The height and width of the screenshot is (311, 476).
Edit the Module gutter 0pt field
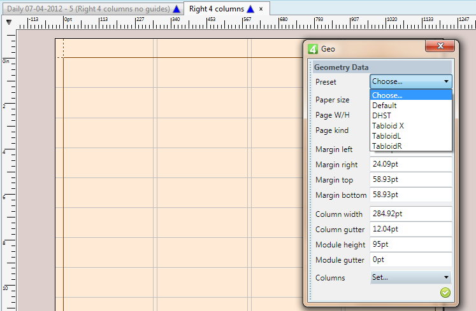click(411, 259)
